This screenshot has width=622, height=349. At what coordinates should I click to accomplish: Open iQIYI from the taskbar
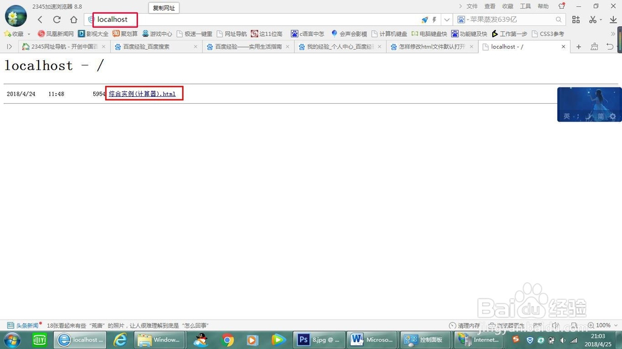[39, 340]
